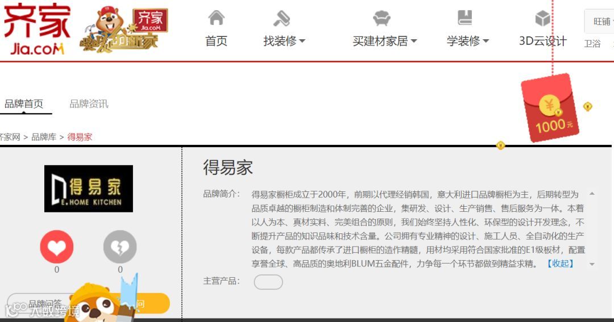Click the 得易家 E.HOME KITCHEN brand logo

[x=89, y=189]
